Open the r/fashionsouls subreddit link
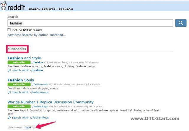Screen dimensions: 189x131 click(40, 84)
